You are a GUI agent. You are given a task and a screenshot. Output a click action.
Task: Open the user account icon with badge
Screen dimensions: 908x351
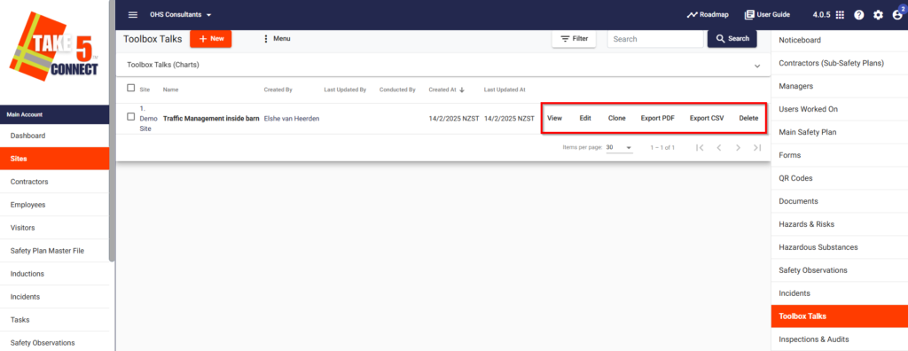point(897,14)
